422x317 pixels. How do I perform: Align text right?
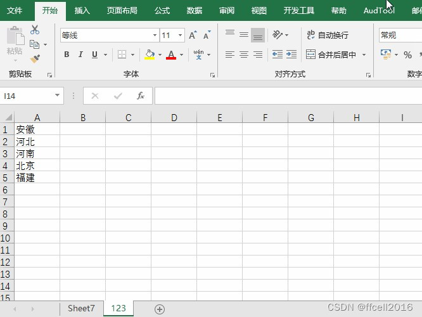(x=258, y=55)
